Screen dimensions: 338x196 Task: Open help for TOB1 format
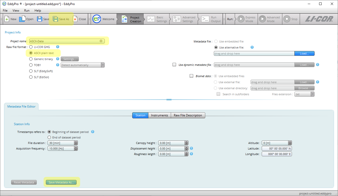(x=58, y=65)
